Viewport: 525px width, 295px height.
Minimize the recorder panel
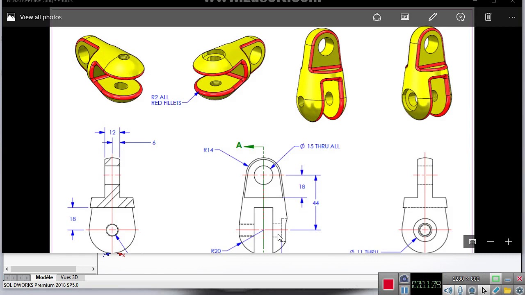coord(508,279)
